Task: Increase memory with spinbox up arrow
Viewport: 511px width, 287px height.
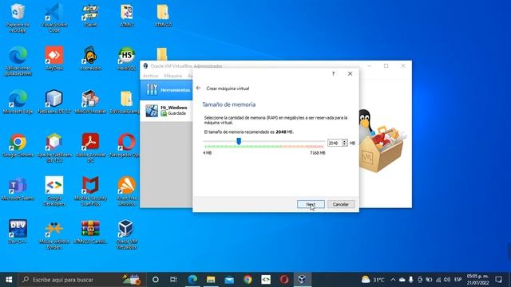Action: click(344, 142)
